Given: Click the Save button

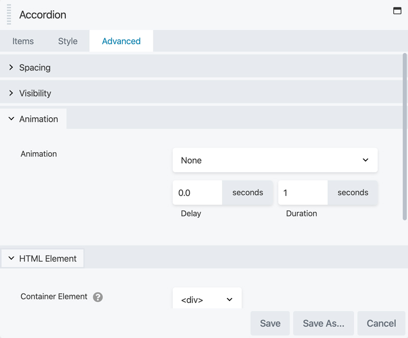Looking at the screenshot, I should (x=270, y=323).
